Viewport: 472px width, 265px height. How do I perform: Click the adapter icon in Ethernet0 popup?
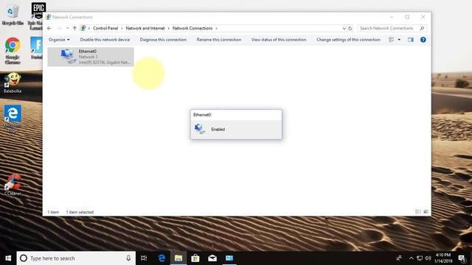click(200, 129)
